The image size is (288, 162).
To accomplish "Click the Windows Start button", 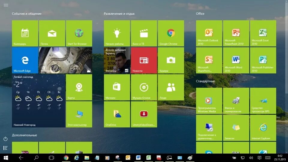I will (x=6, y=158).
